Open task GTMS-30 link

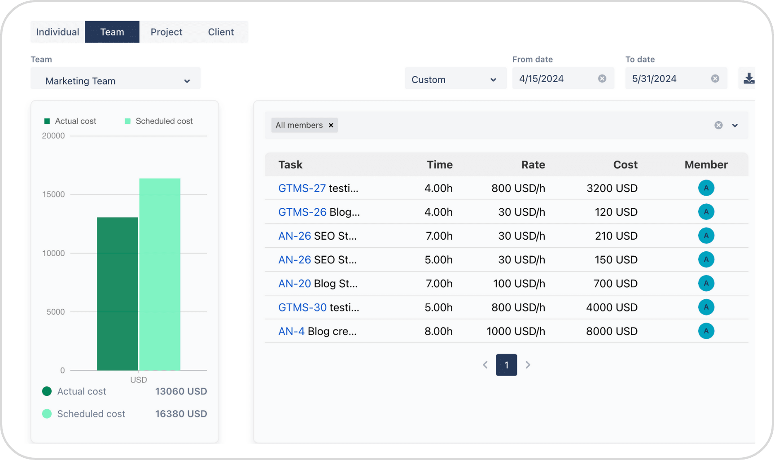[x=302, y=307]
